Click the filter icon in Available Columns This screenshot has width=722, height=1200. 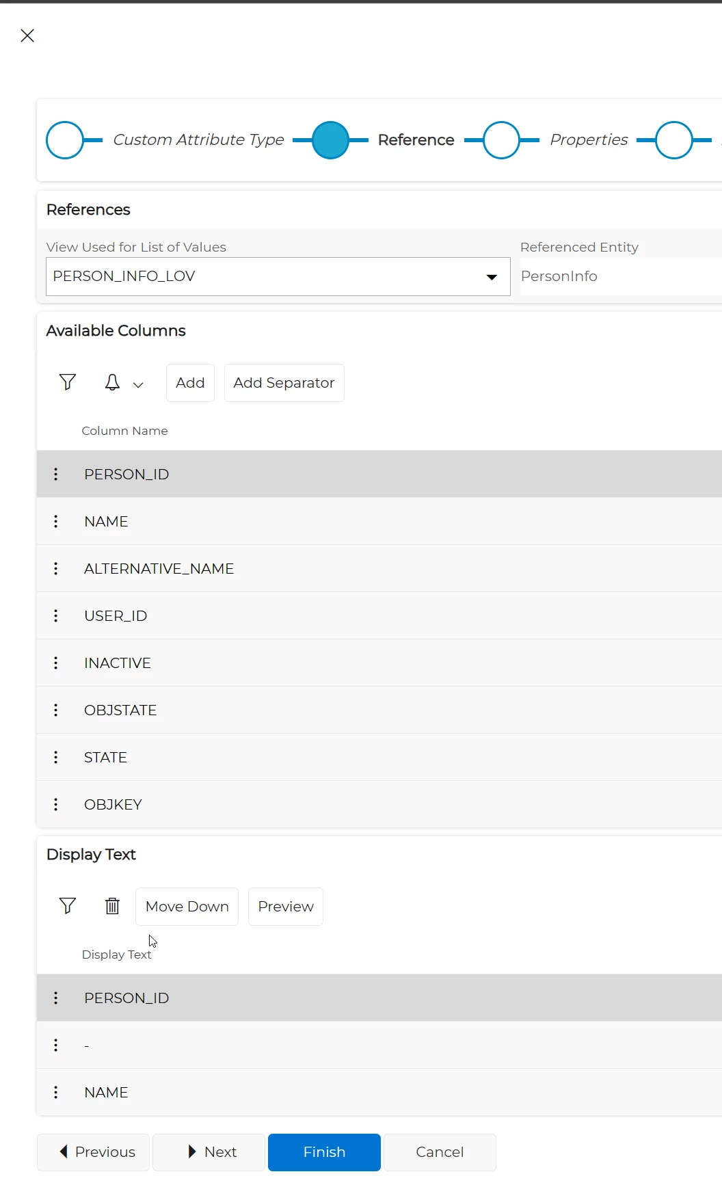click(x=67, y=382)
